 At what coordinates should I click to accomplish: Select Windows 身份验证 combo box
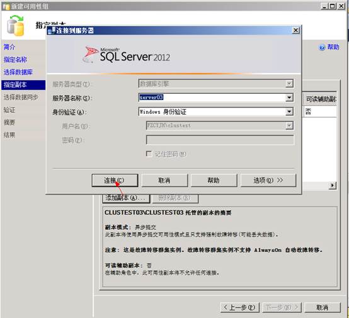215,111
